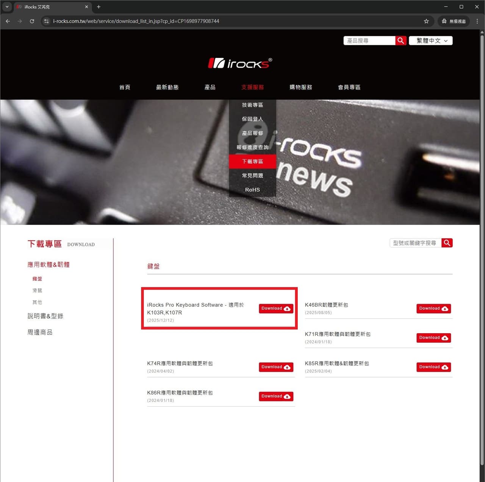The height and width of the screenshot is (482, 485).
Task: Download the K71R應用軟體與韌體更新包
Action: (433, 338)
